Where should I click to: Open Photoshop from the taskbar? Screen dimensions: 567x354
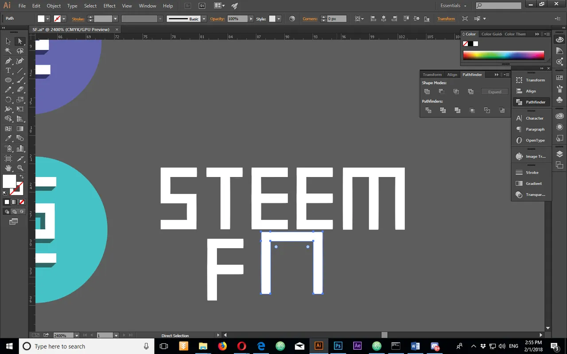[x=338, y=346]
